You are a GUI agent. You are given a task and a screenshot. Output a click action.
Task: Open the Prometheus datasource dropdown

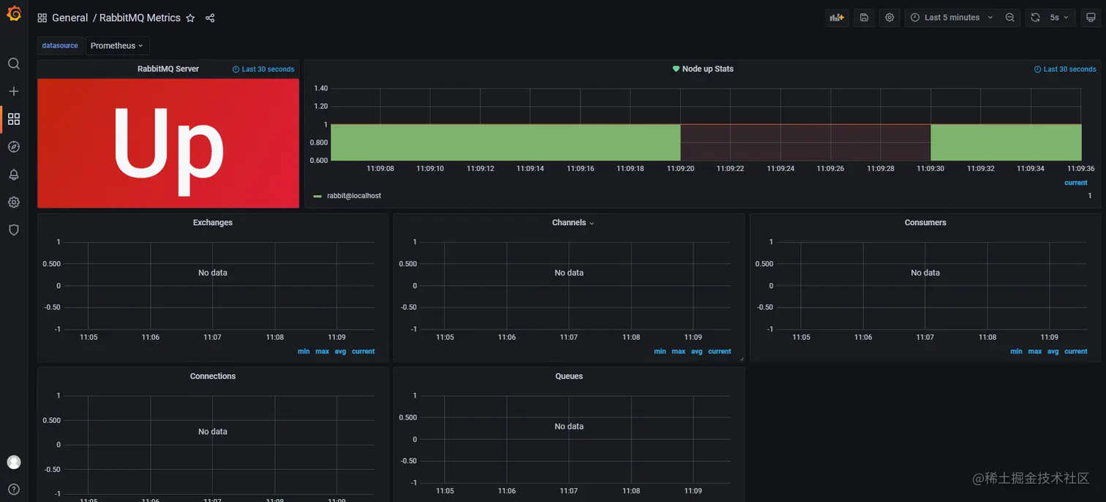(117, 45)
